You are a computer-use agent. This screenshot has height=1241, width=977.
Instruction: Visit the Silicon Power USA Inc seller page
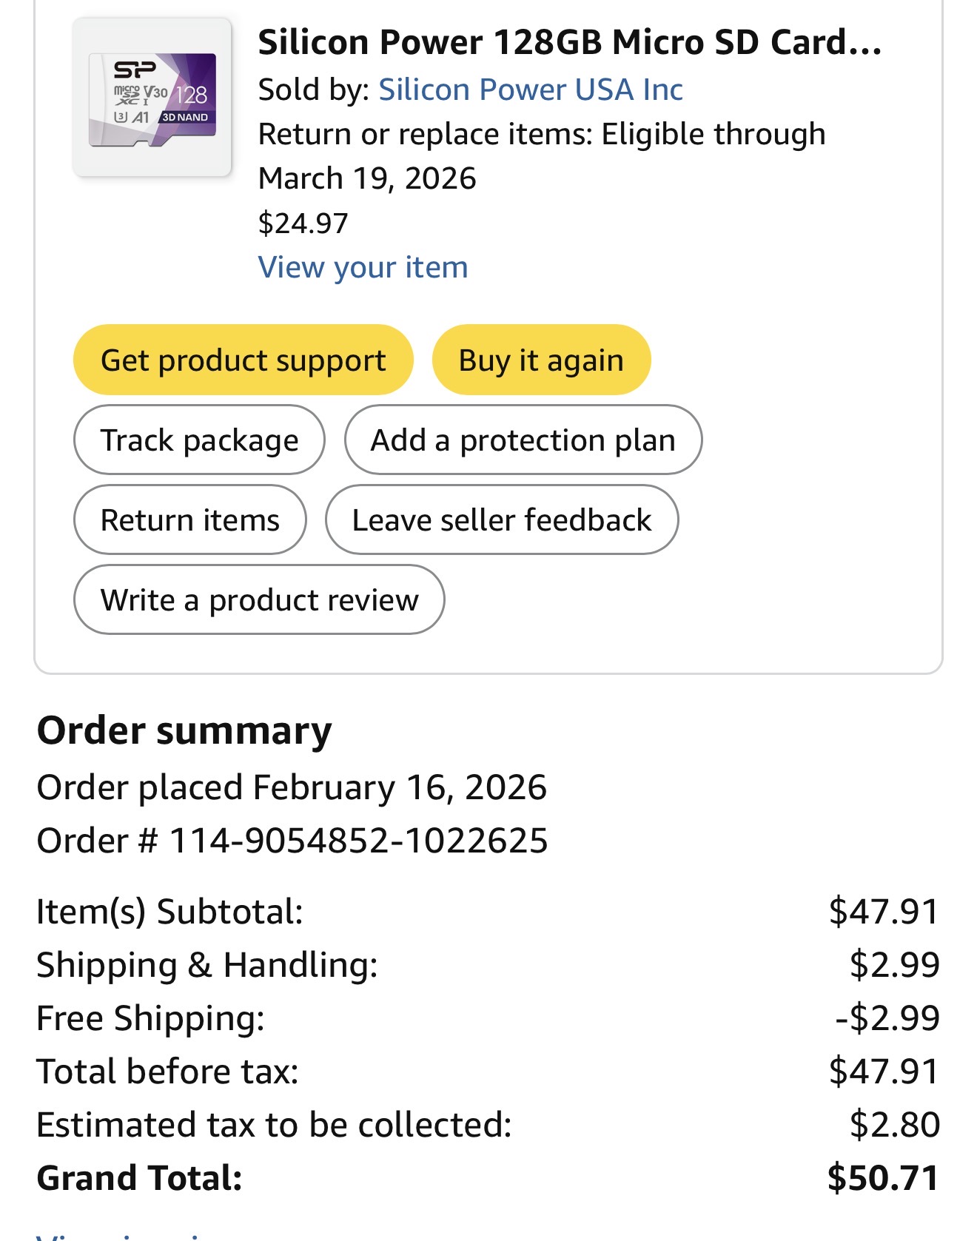(530, 90)
